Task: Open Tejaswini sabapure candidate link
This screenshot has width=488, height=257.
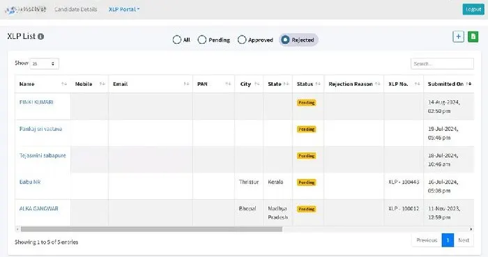Action: click(x=43, y=155)
